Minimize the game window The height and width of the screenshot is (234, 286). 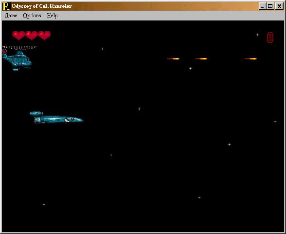(x=262, y=6)
